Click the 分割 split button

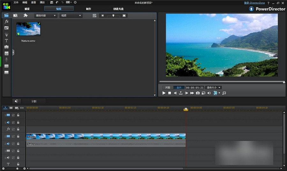pyautogui.click(x=34, y=101)
